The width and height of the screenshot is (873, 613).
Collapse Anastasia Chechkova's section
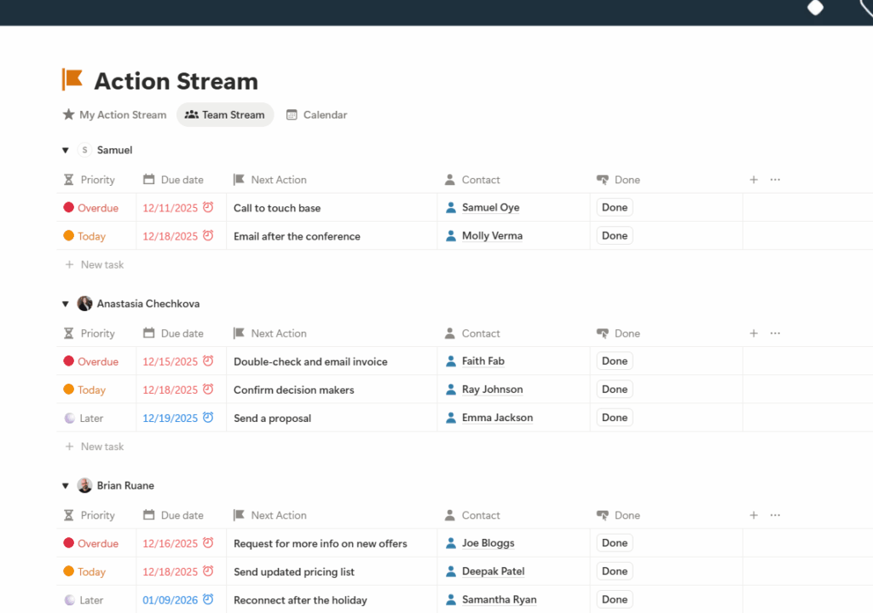66,304
